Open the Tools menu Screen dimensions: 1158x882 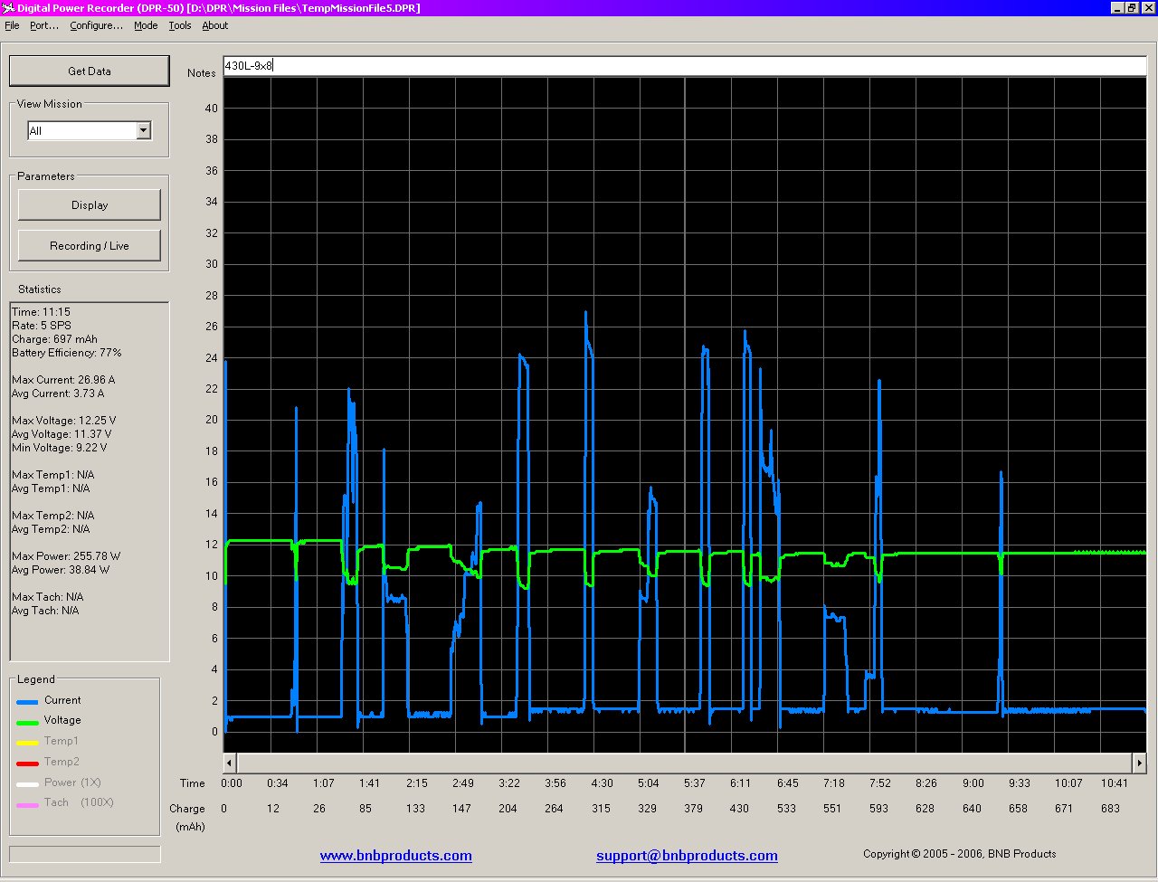point(180,25)
